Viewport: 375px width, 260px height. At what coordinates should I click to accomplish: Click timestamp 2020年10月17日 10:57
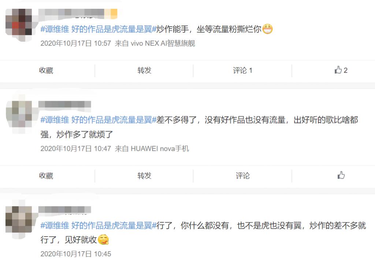75,43
